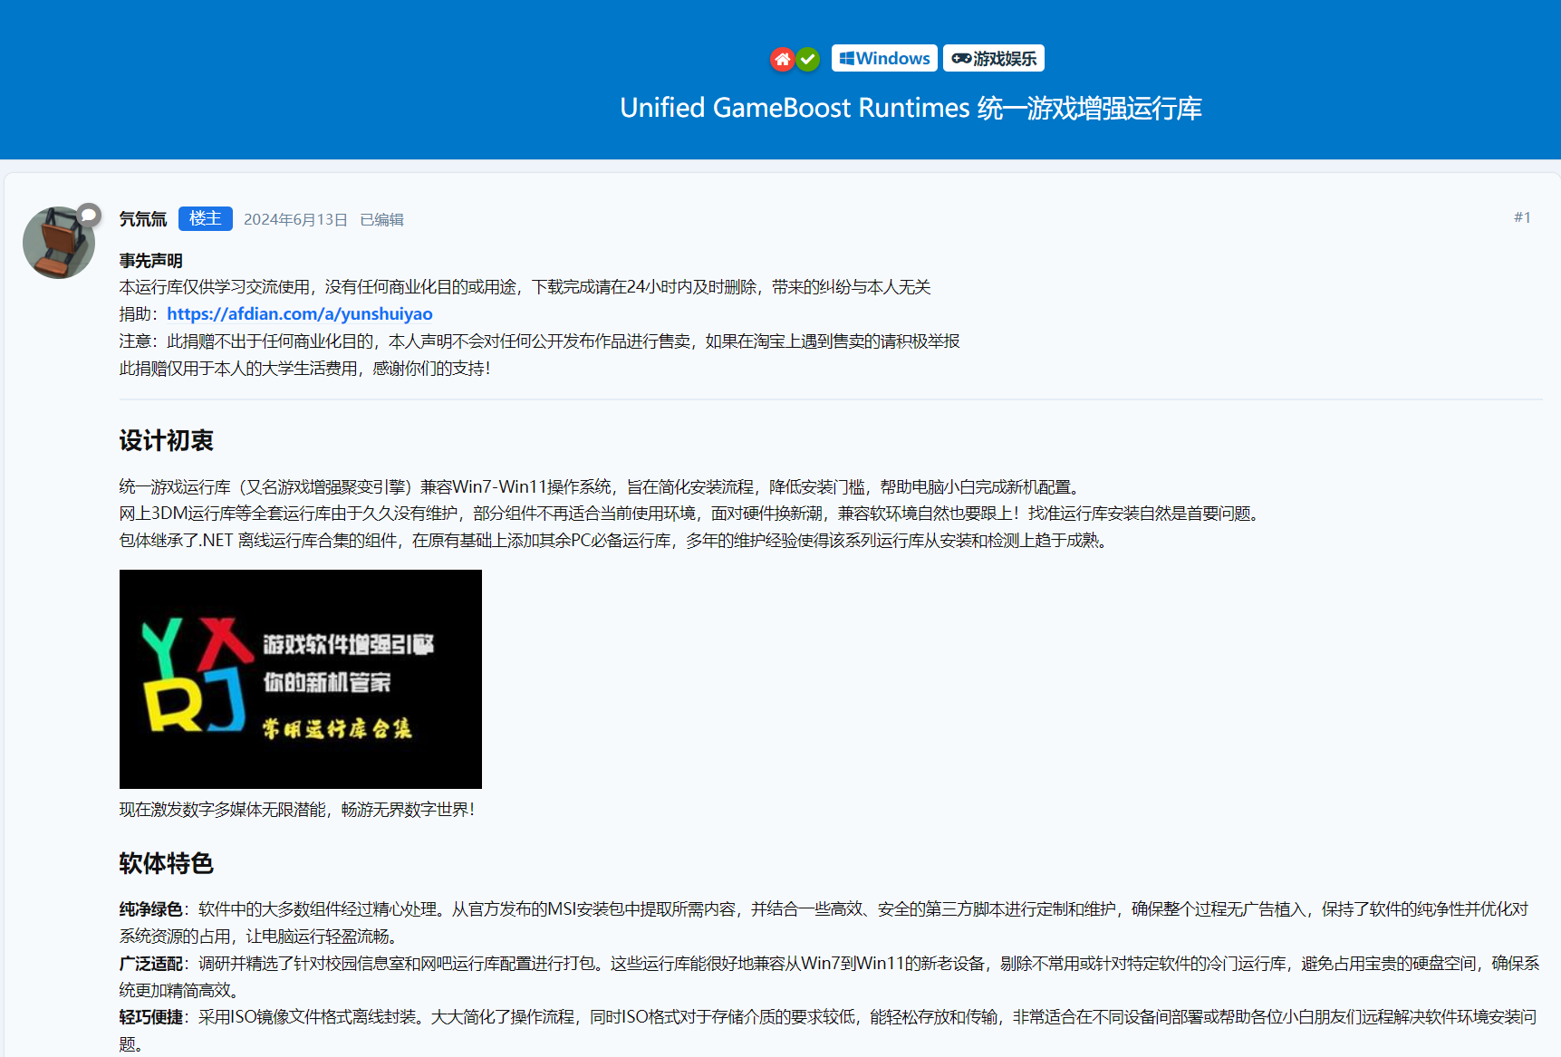Click the bold 轻巧便捷 label
Screen dimensions: 1561x1057
(150, 1017)
